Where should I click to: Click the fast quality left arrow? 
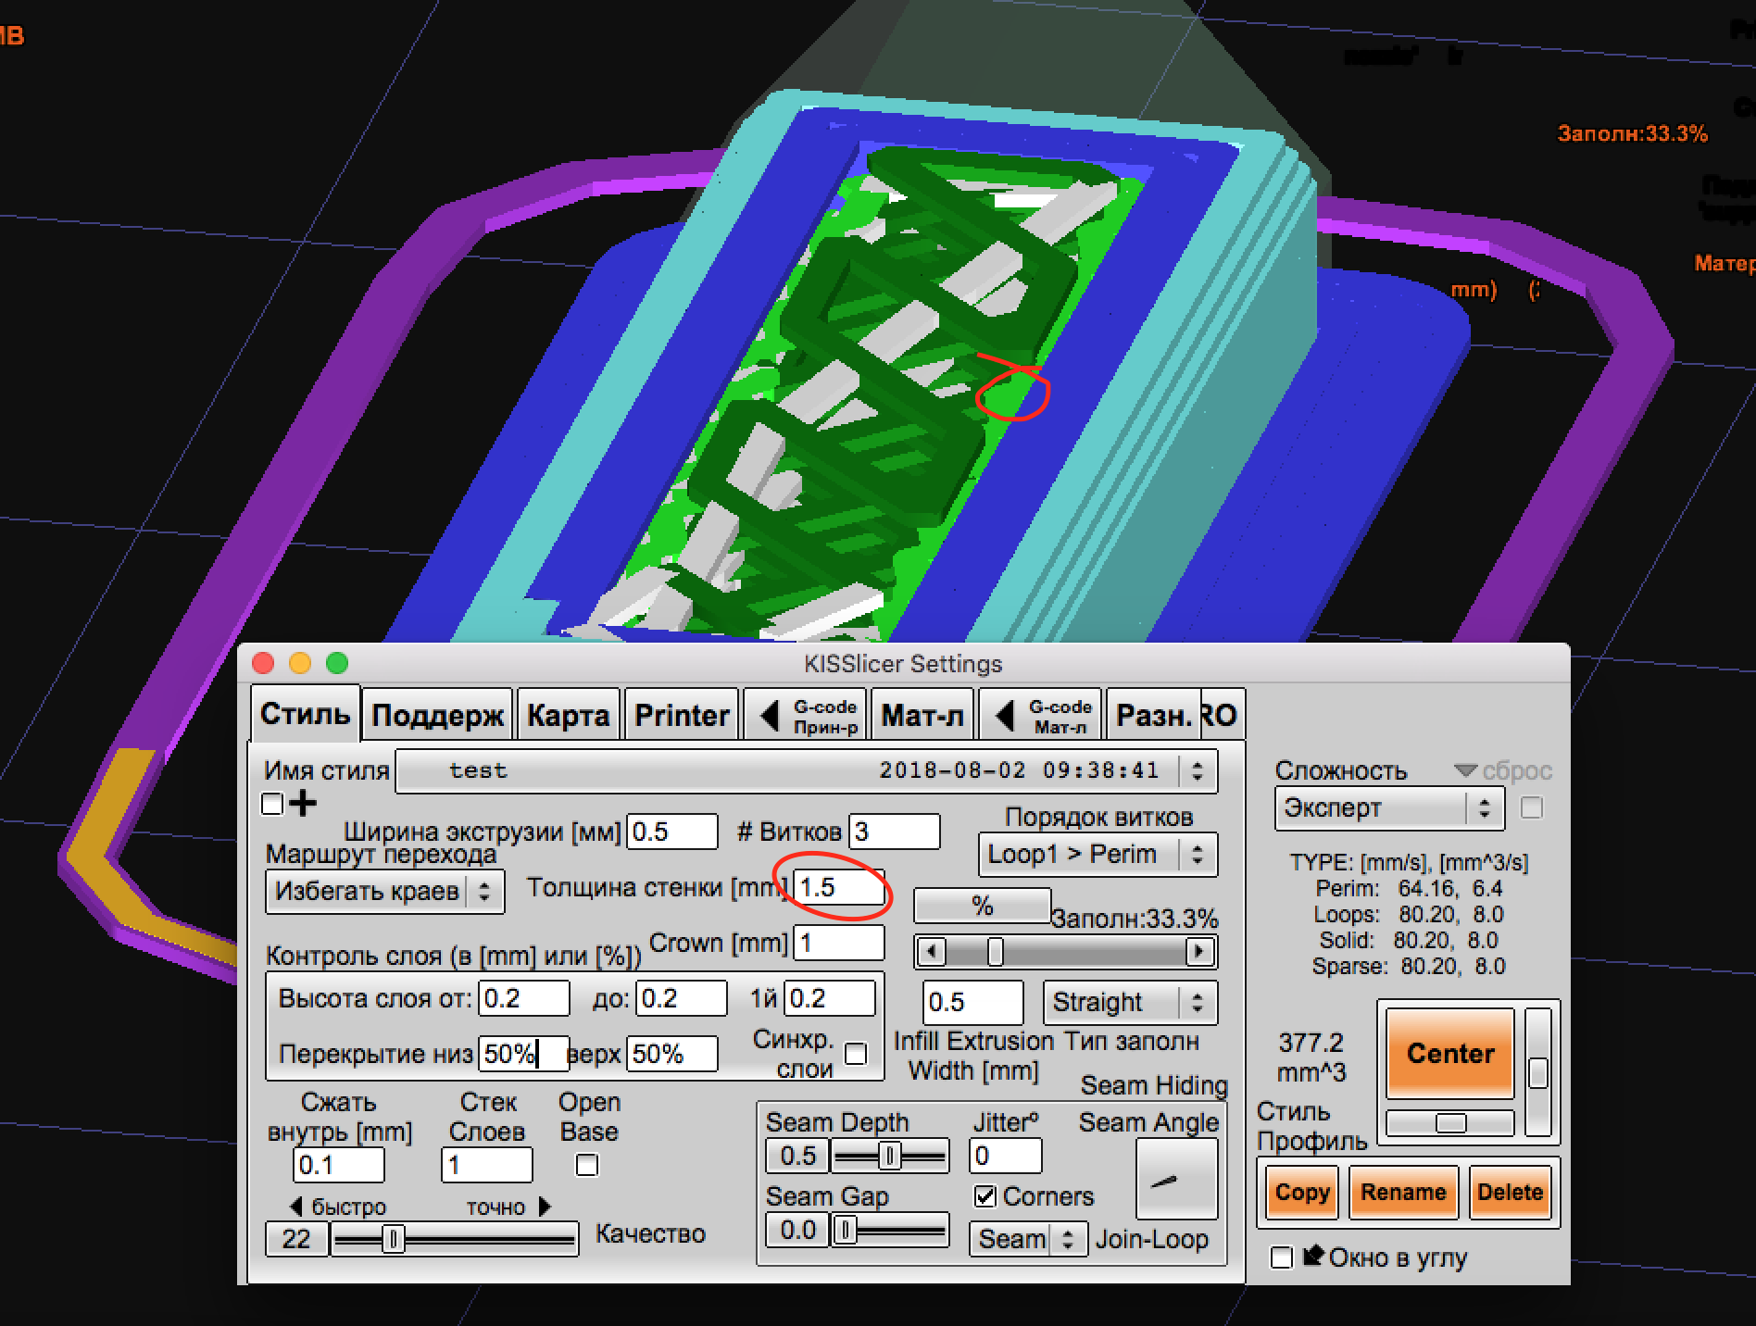point(296,1207)
